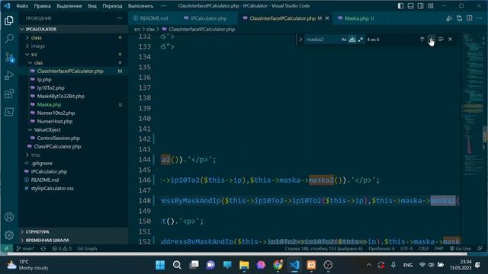
Task: Close the find widget
Action: coord(450,39)
